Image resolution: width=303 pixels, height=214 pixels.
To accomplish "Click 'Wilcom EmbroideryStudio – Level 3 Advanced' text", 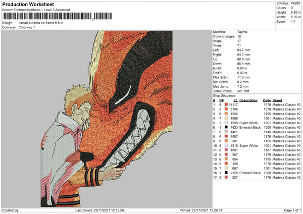I will [x=36, y=10].
